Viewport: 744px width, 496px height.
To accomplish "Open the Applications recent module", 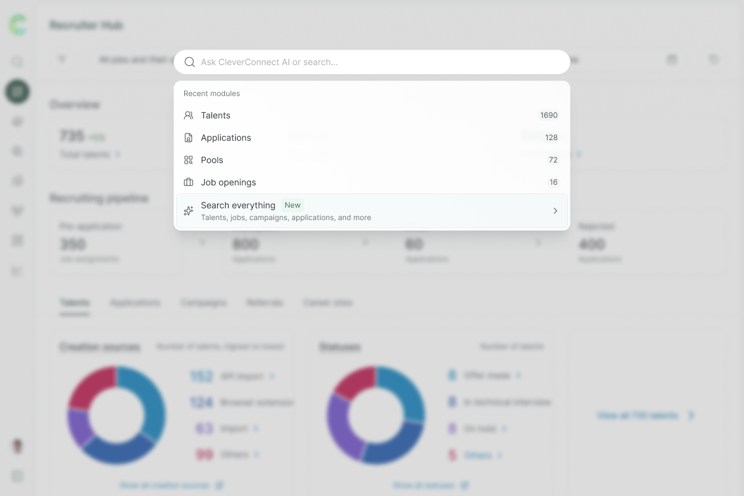I will [372, 138].
